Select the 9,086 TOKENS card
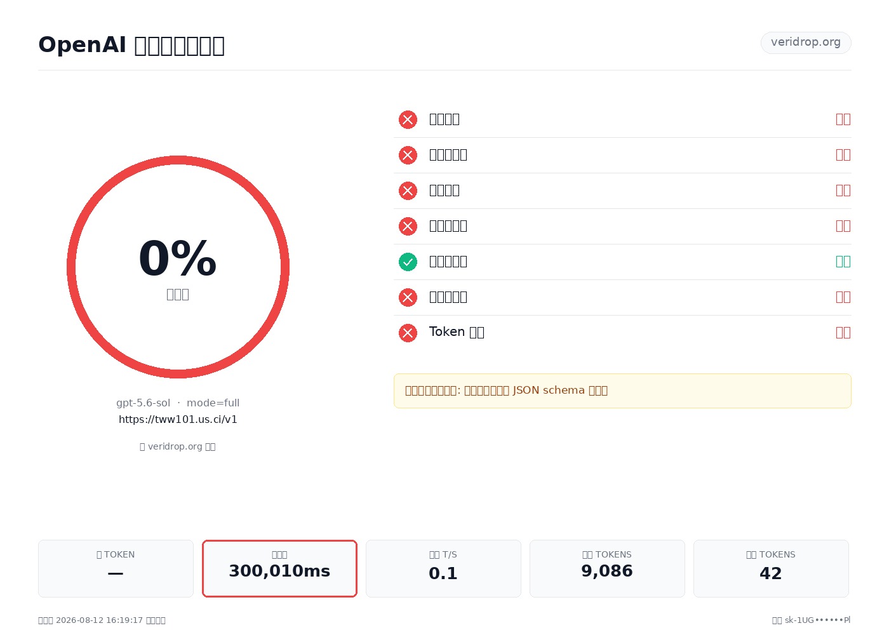Screen dimensions: 889x635 click(x=607, y=568)
